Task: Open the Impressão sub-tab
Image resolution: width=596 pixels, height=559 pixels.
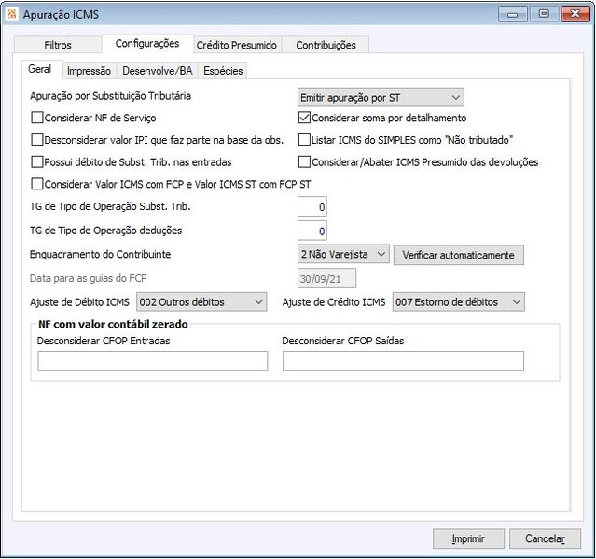Action: [89, 71]
